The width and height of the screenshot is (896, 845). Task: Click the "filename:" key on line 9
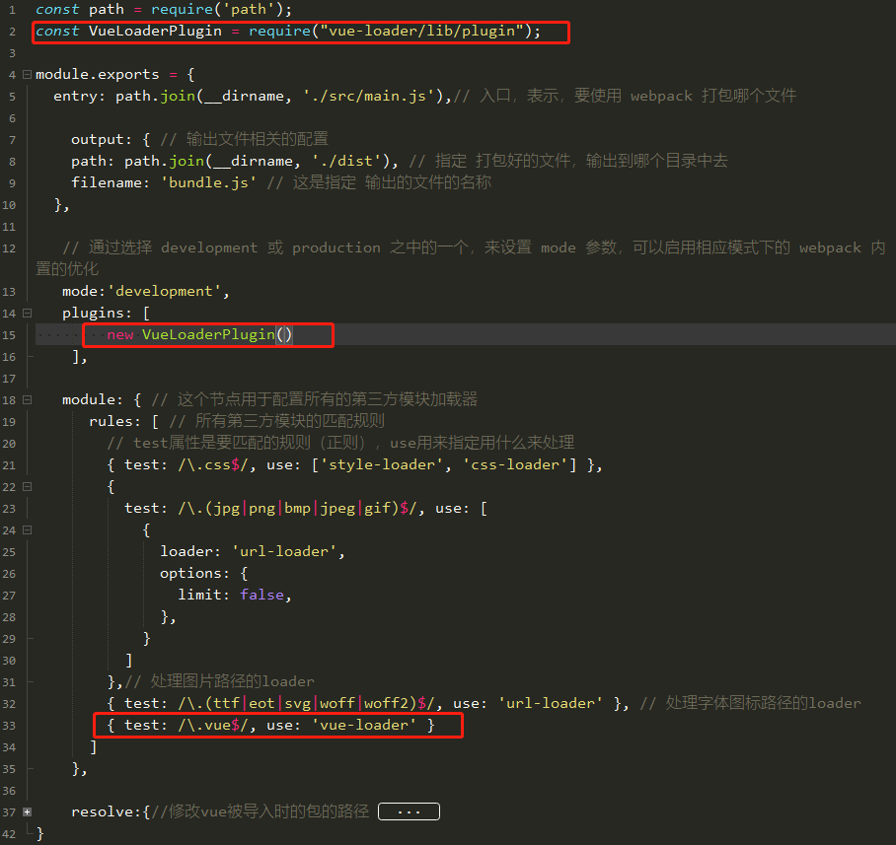[111, 182]
